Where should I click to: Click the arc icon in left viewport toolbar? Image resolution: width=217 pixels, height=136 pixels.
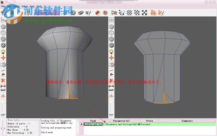[x=3, y=86]
